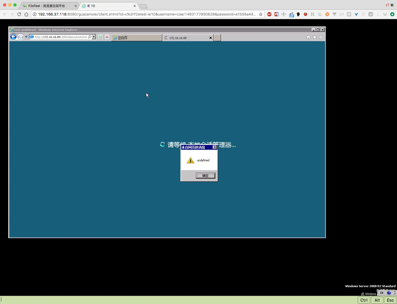Click the IE back button
397x304 pixels.
coord(13,37)
